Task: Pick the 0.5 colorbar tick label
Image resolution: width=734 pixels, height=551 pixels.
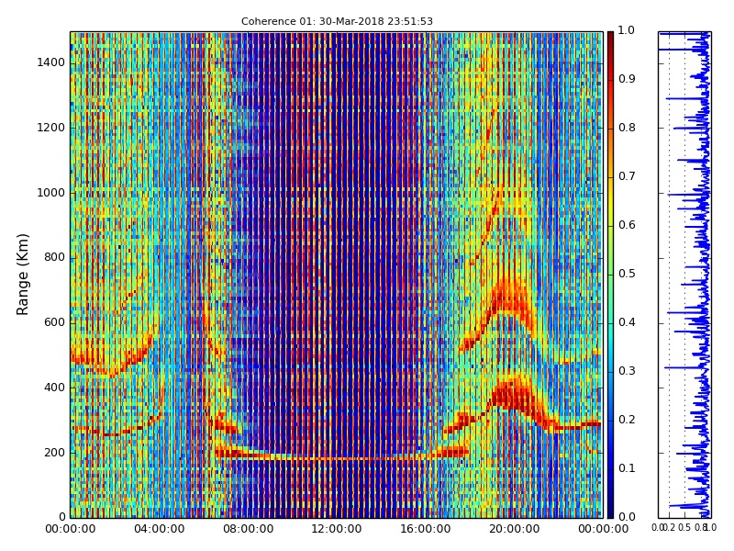Action: click(x=627, y=274)
